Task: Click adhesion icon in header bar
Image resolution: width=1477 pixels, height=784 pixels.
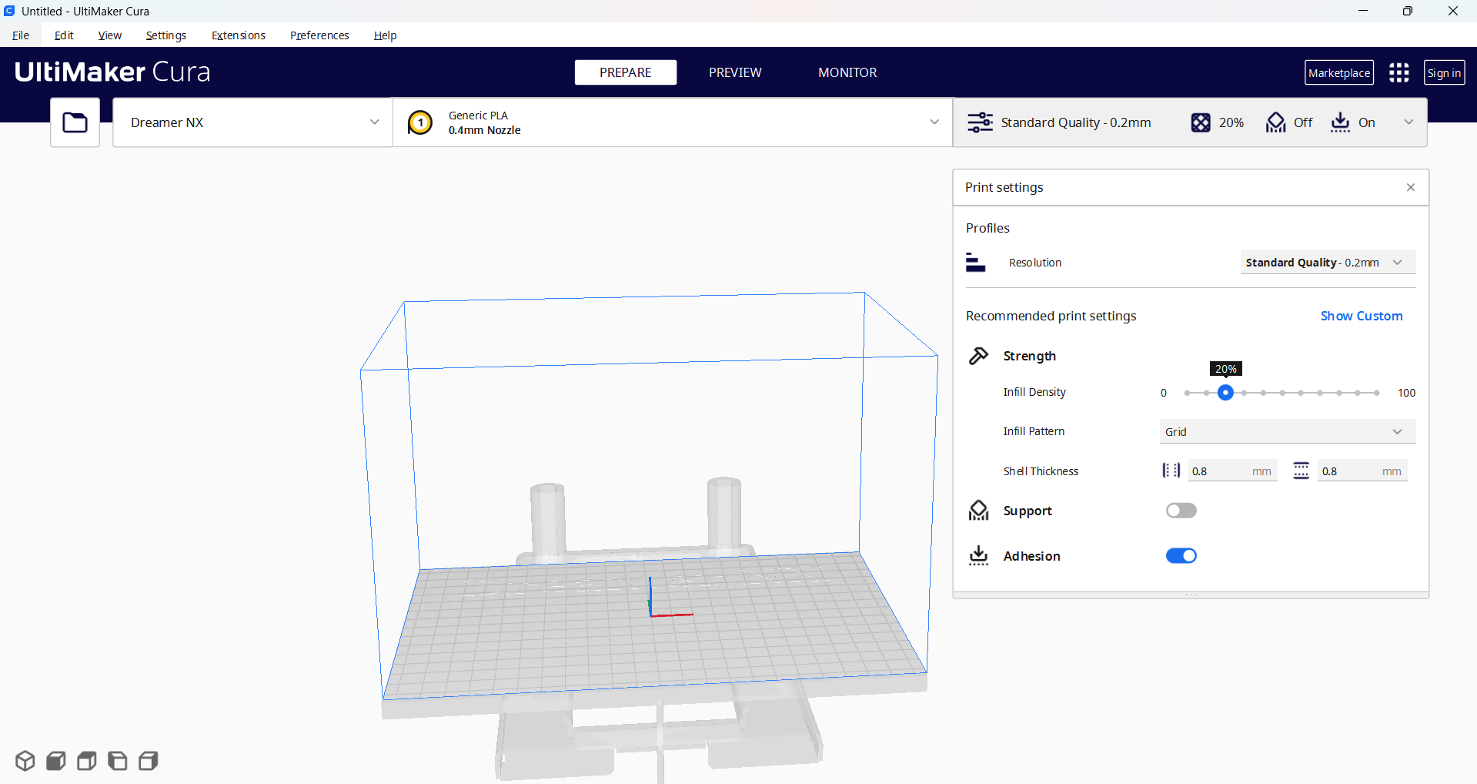Action: click(1340, 122)
